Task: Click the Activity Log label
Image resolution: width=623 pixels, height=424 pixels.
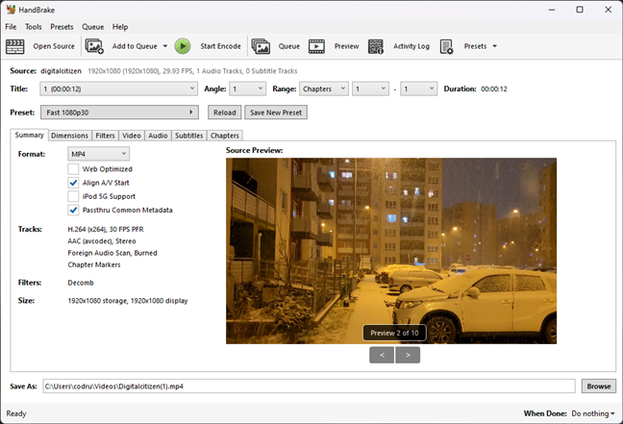Action: (x=411, y=46)
